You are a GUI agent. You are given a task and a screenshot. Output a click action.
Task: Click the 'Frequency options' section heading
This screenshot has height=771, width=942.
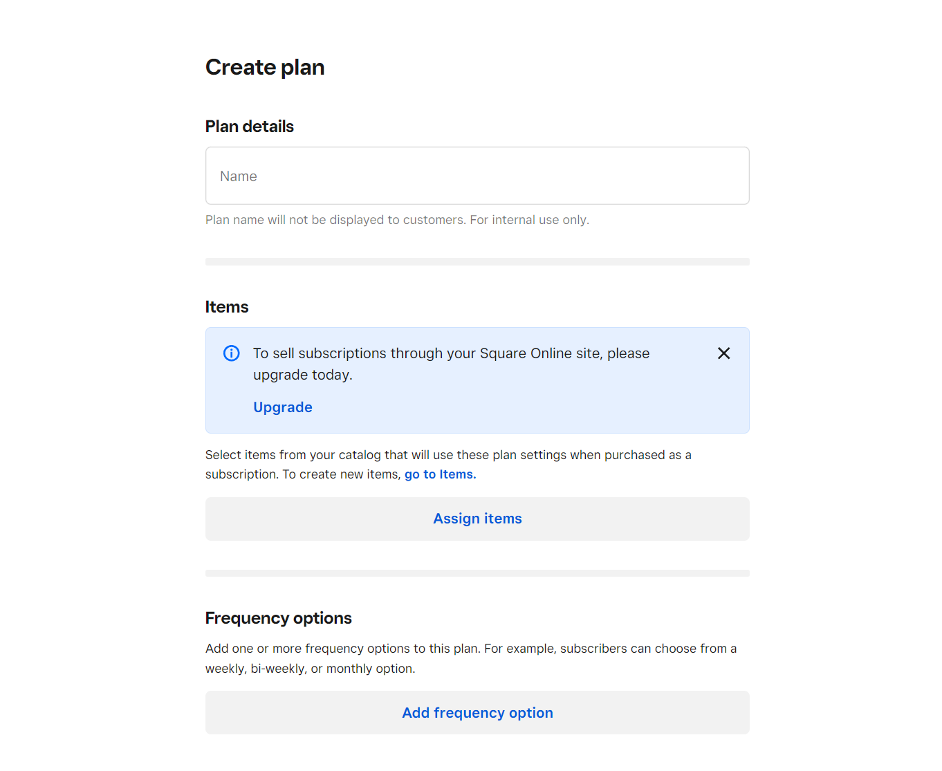279,618
